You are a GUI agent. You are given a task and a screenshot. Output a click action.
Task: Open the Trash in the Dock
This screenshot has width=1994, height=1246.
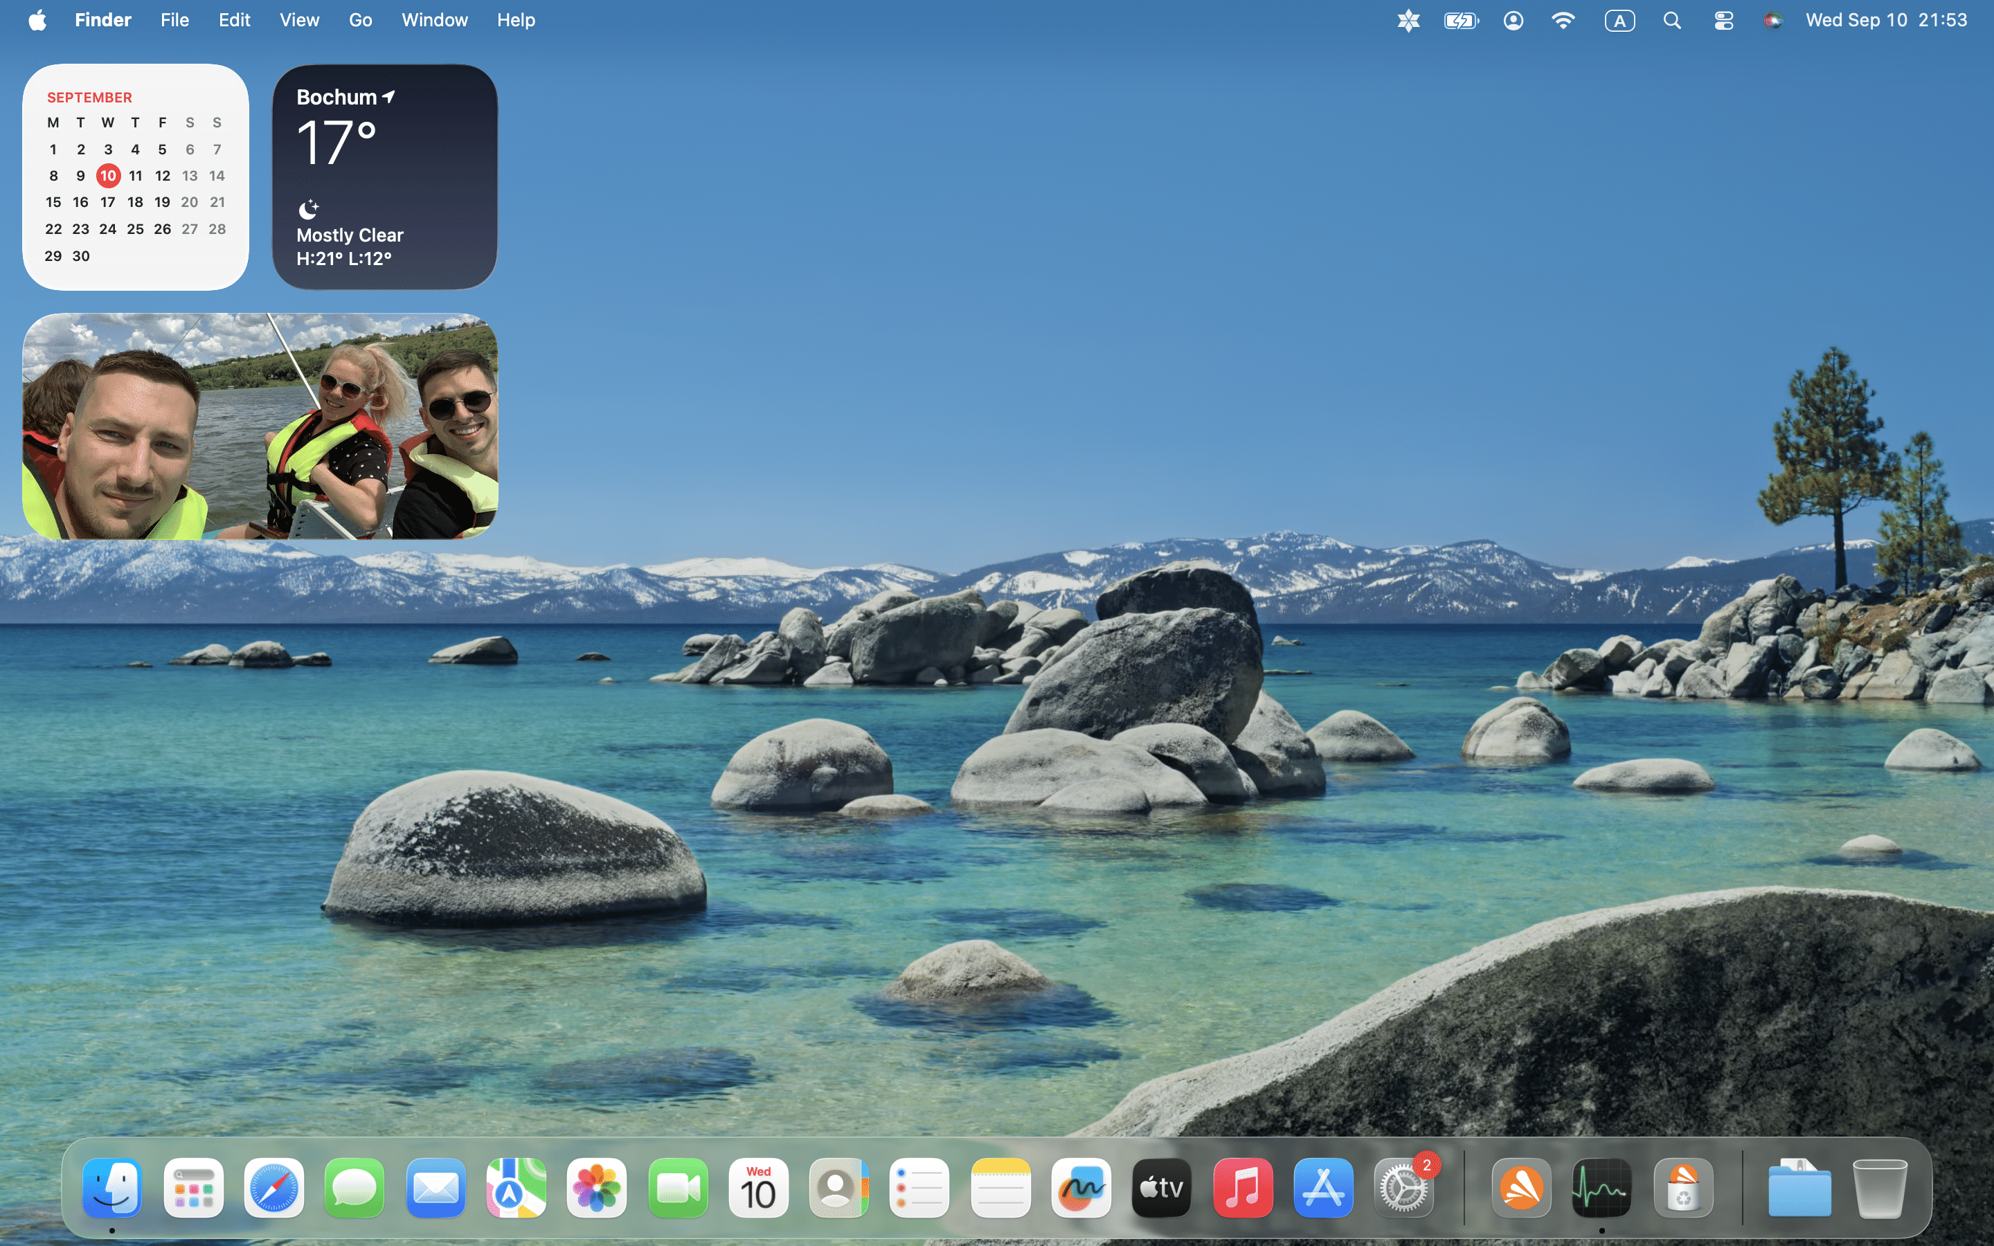[x=1880, y=1187]
